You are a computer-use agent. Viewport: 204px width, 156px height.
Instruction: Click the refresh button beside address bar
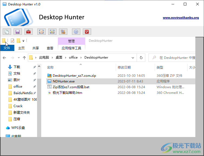click(141, 58)
